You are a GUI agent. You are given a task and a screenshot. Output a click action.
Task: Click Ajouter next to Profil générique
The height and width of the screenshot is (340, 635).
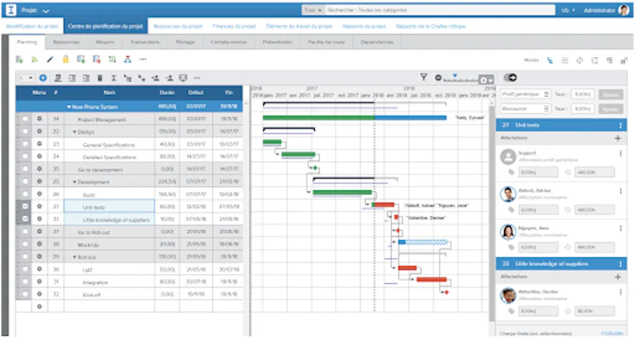coord(611,94)
